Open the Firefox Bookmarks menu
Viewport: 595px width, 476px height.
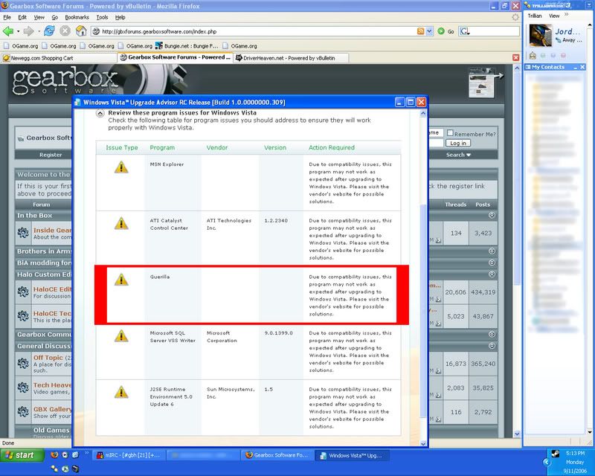coord(77,17)
